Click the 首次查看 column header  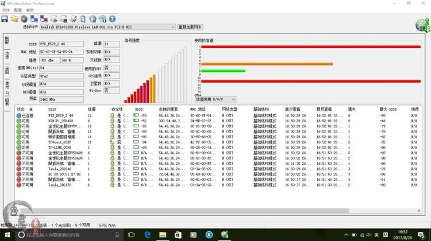click(x=293, y=109)
